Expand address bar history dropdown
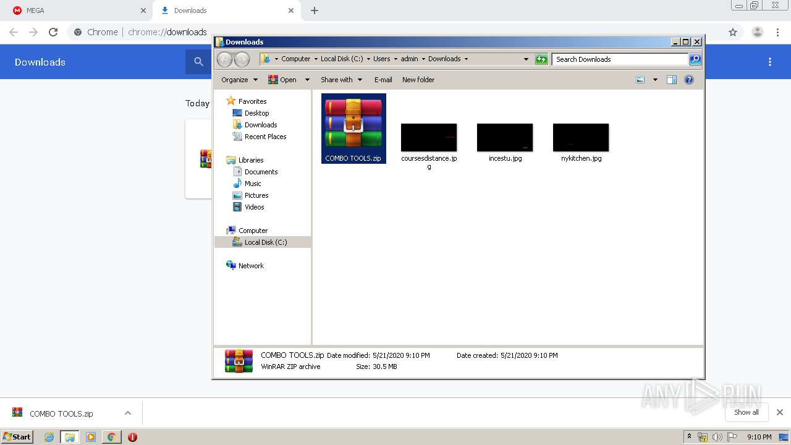 coord(526,59)
